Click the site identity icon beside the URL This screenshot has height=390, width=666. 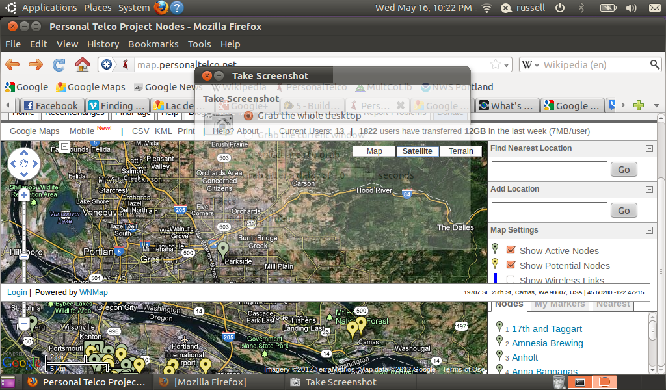107,64
